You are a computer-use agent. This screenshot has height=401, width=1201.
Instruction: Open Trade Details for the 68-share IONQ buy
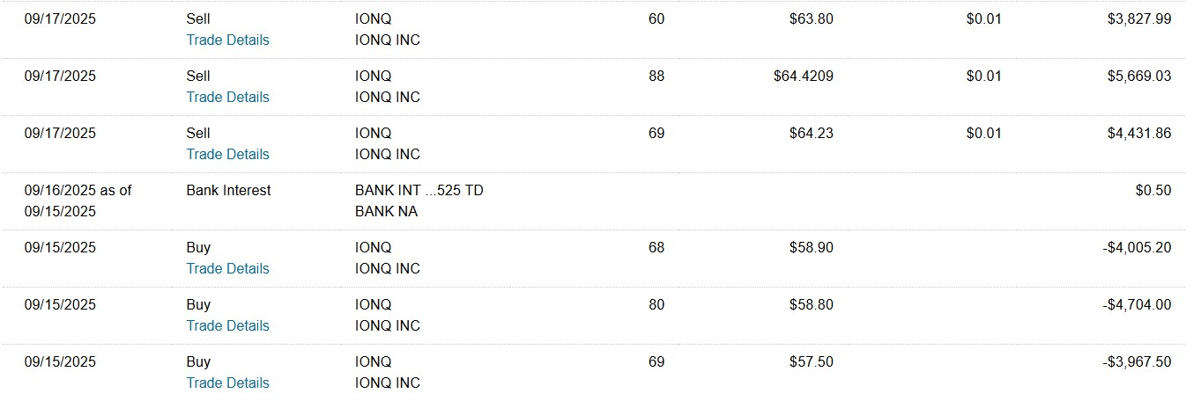[x=227, y=268]
